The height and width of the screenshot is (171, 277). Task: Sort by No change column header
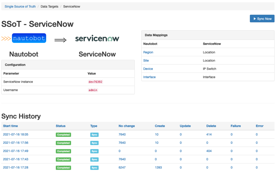pos(127,126)
